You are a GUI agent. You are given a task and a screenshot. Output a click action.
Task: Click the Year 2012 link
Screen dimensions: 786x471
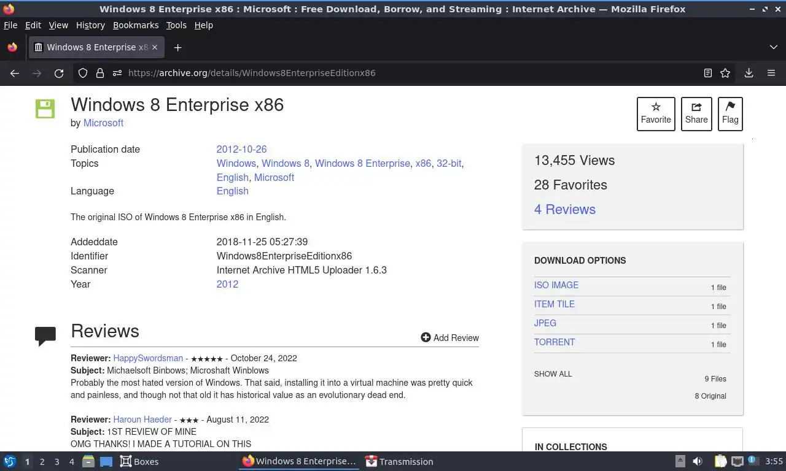click(x=227, y=284)
